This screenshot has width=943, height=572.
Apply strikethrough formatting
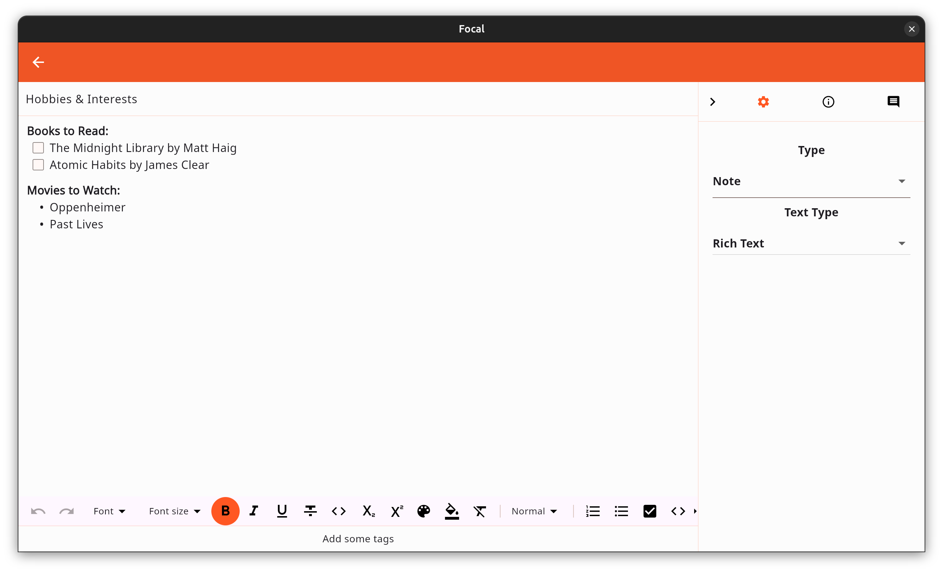[310, 511]
